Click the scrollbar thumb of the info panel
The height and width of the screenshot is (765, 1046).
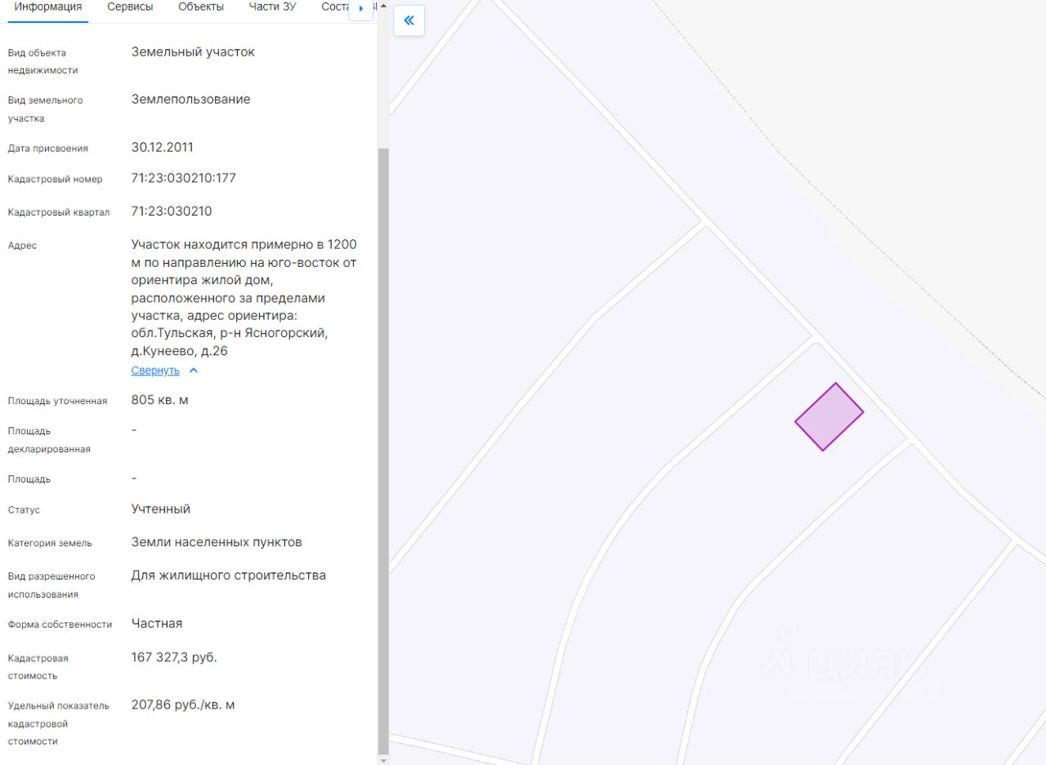383,451
